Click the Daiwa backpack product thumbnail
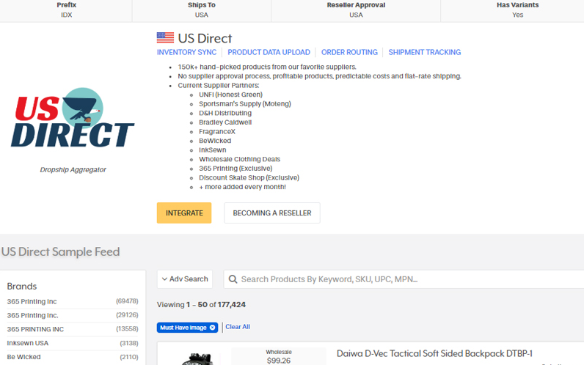Viewport: 584px width, 365px height. [x=197, y=359]
